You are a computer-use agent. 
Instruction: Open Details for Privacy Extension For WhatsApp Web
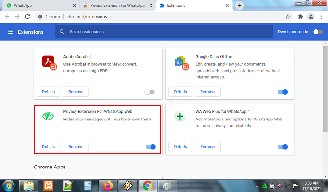click(48, 147)
